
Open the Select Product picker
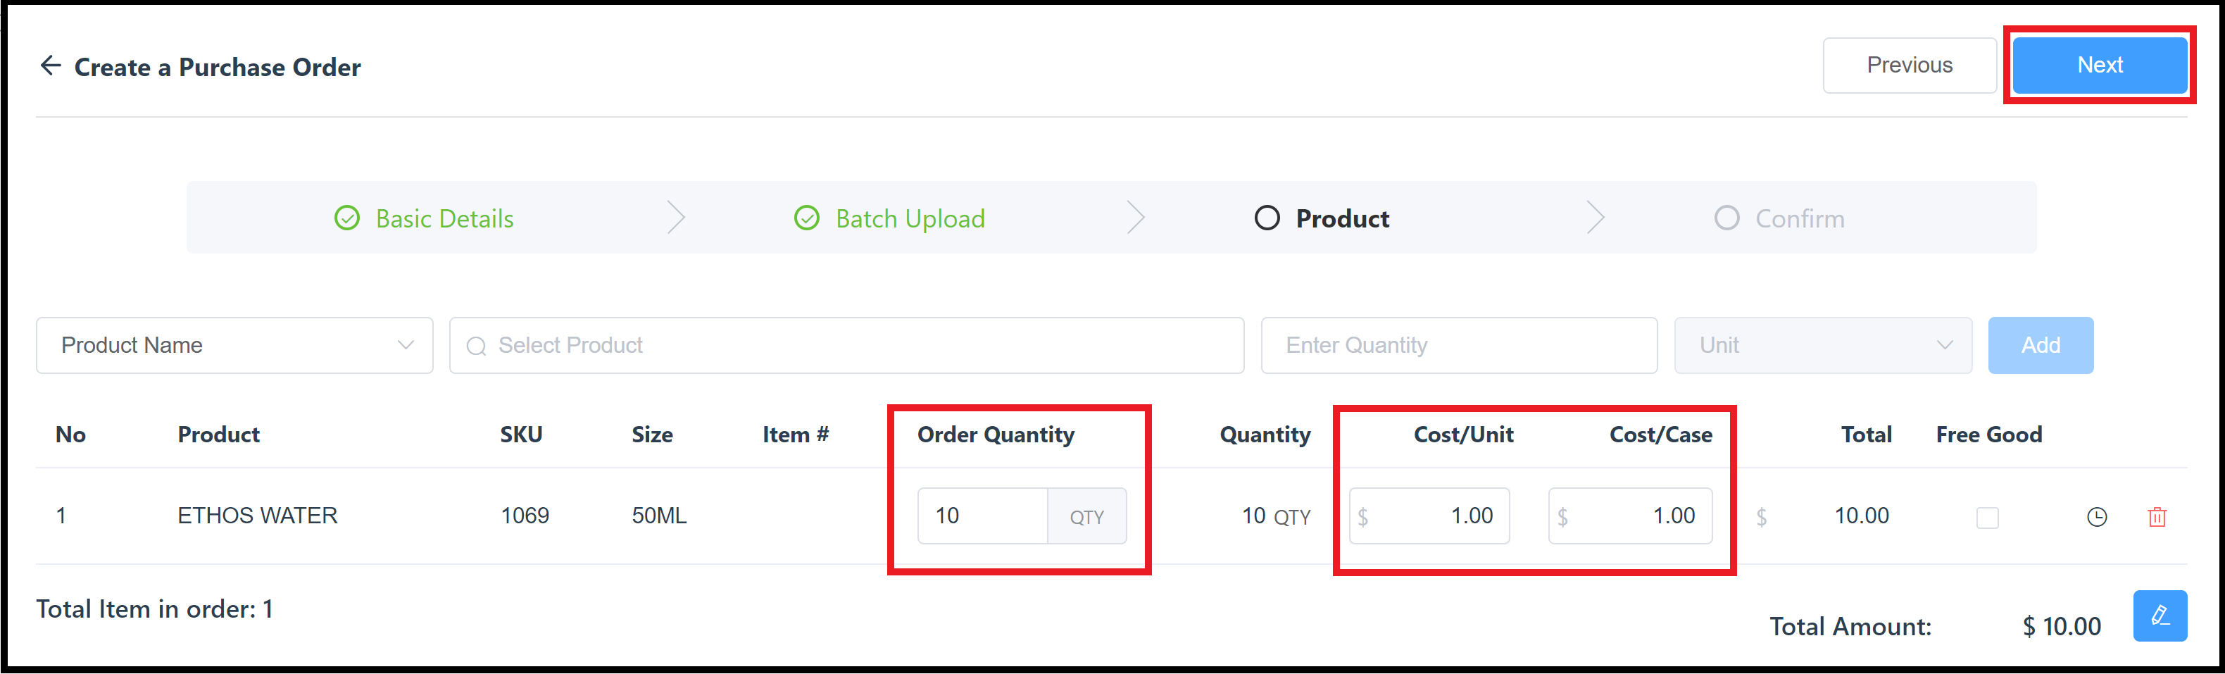(845, 345)
